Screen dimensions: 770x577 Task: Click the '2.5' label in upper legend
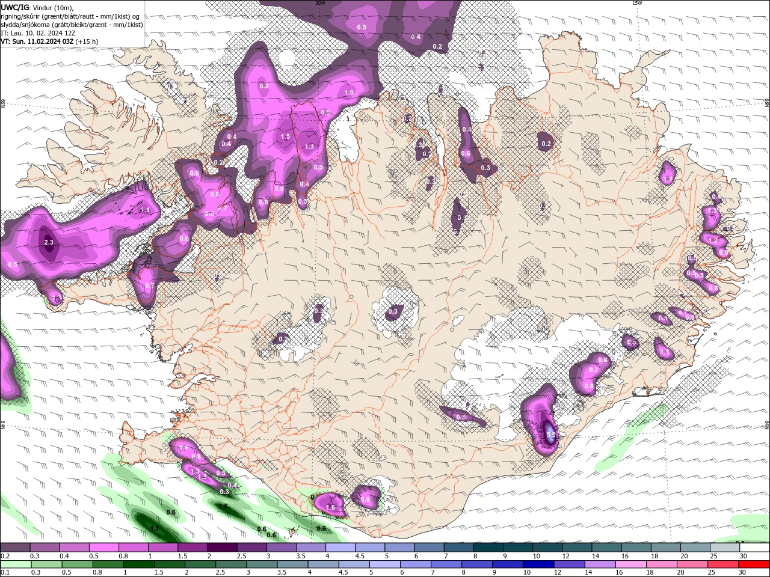[241, 556]
